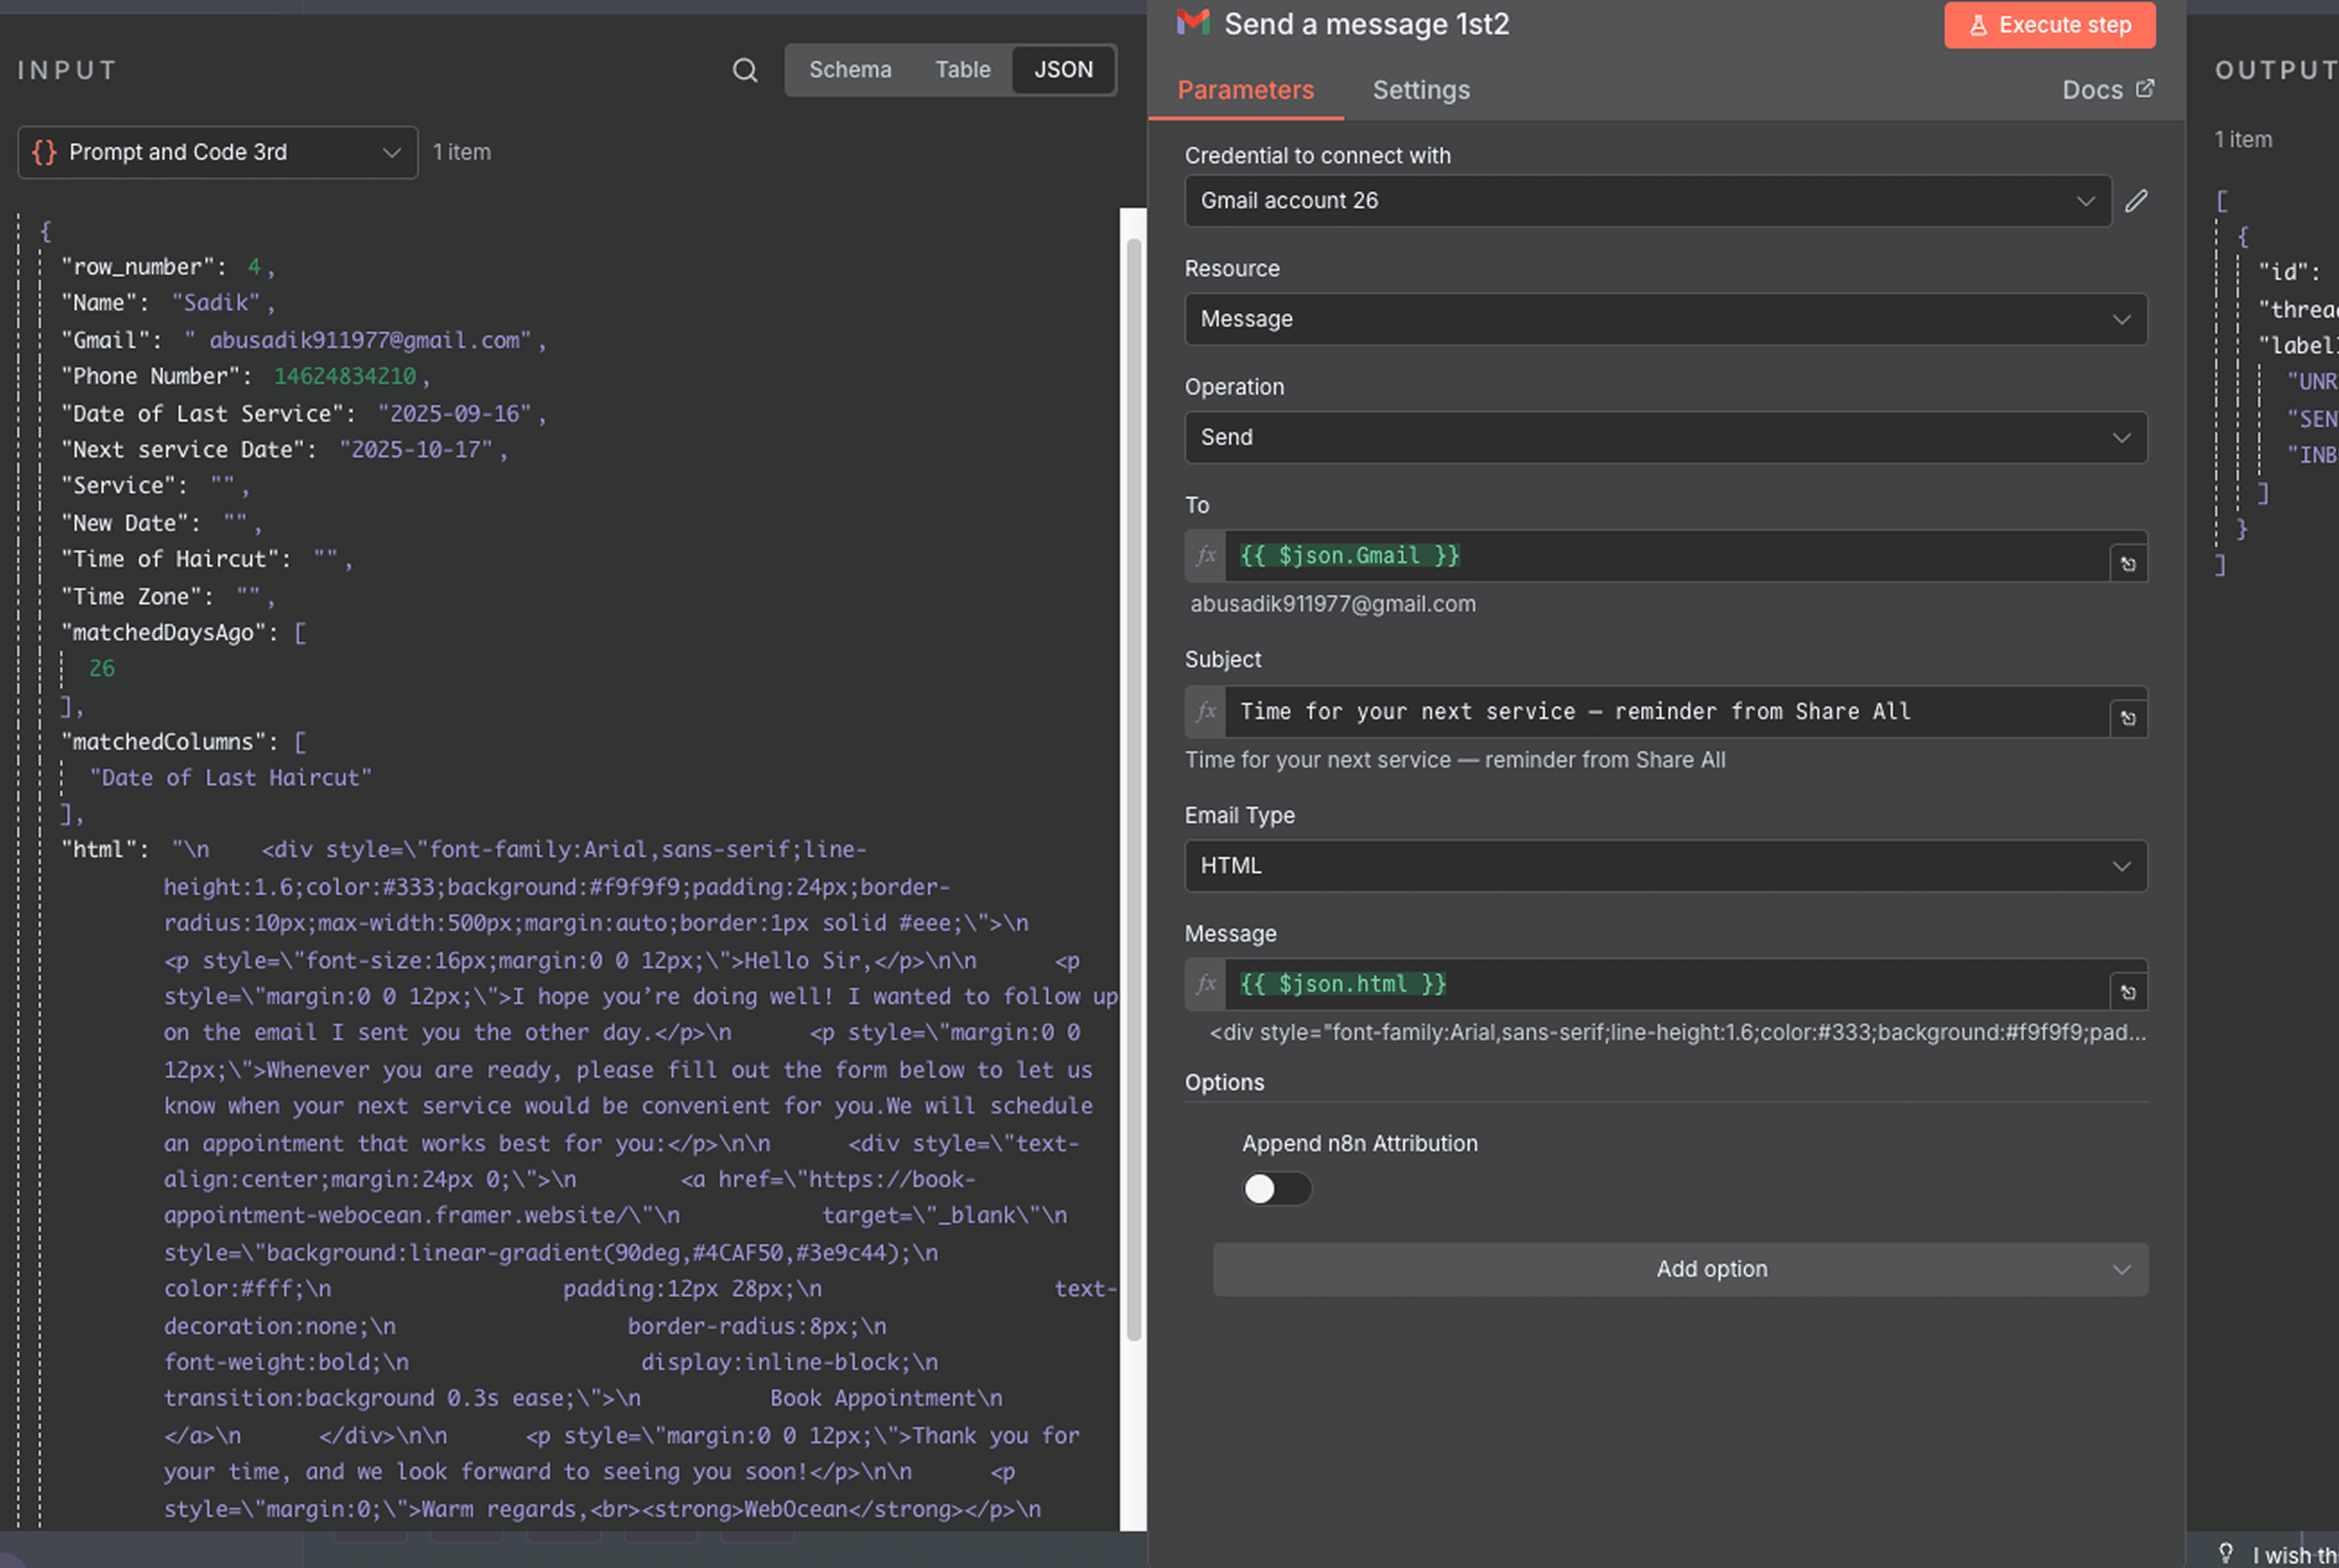Screen dimensions: 2339x1568
Task: Open the Resource Message dropdown
Action: pyautogui.click(x=1665, y=319)
